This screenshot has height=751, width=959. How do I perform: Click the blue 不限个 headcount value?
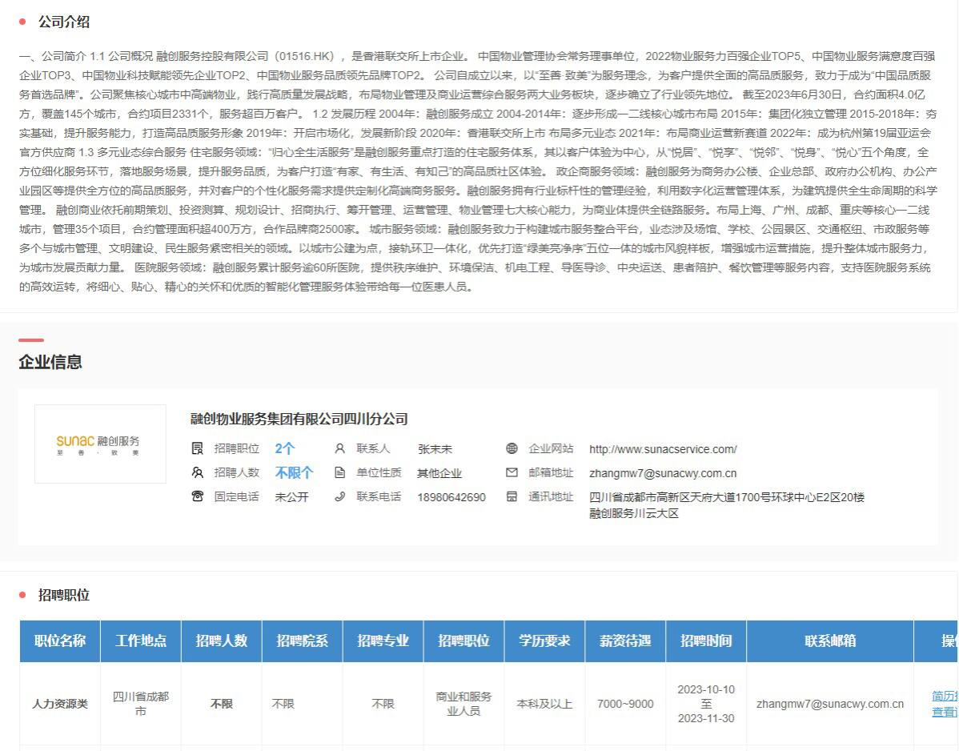click(294, 472)
